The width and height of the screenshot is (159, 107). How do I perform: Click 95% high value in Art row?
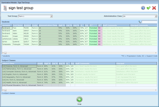47,80
